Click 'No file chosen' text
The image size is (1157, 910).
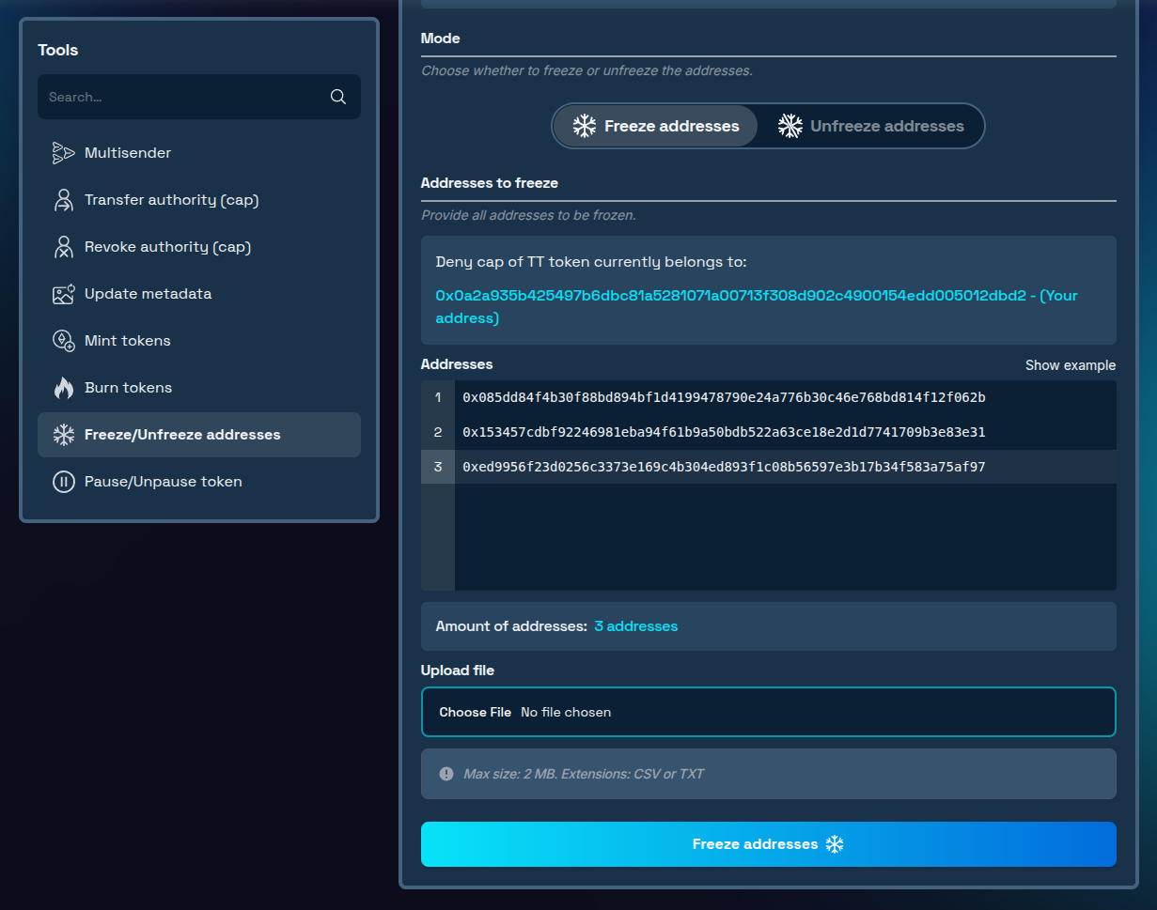pyautogui.click(x=566, y=712)
